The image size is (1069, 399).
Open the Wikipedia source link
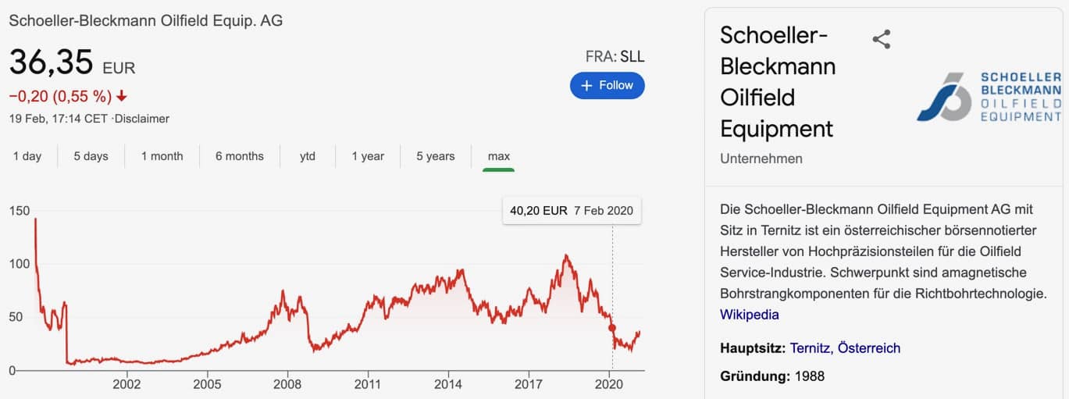click(750, 315)
